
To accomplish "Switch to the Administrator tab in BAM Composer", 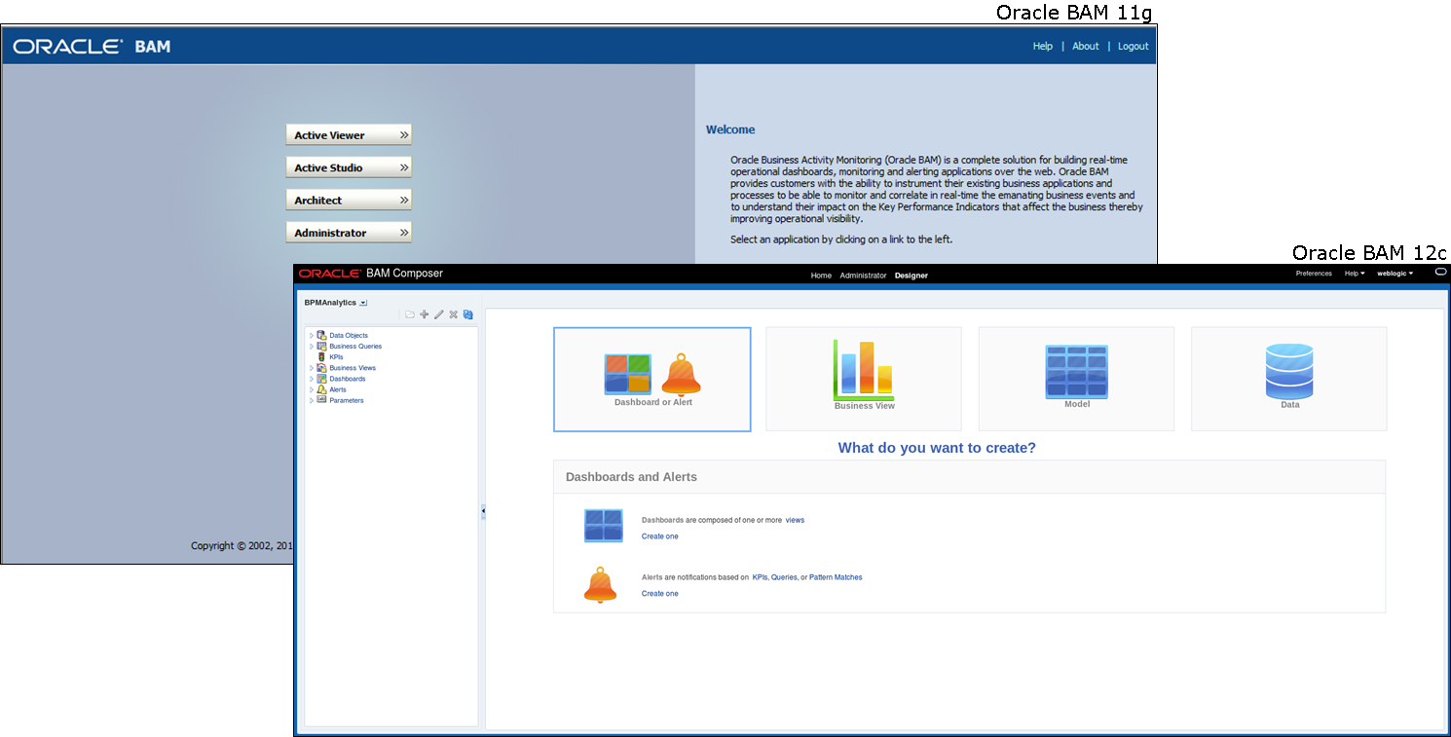I will click(x=863, y=276).
